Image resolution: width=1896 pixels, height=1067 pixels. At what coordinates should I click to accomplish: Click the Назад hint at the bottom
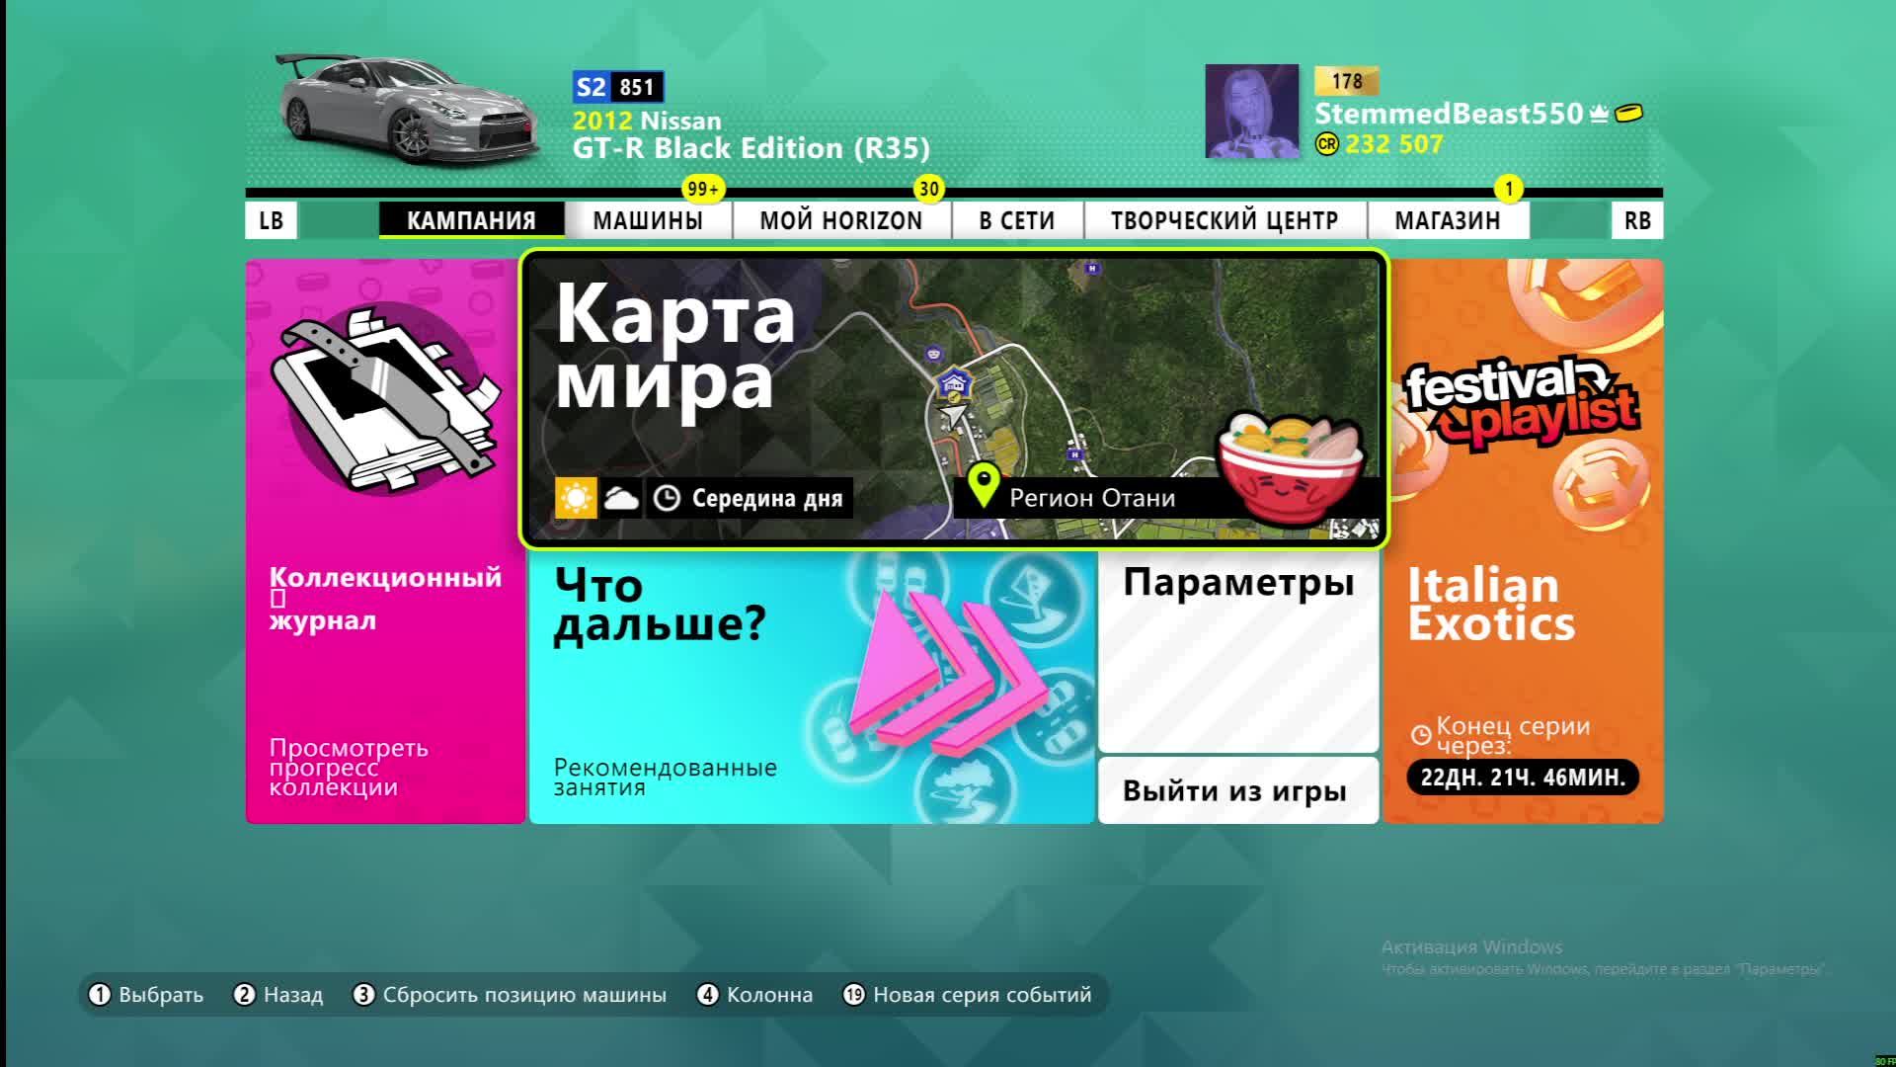[x=278, y=995]
